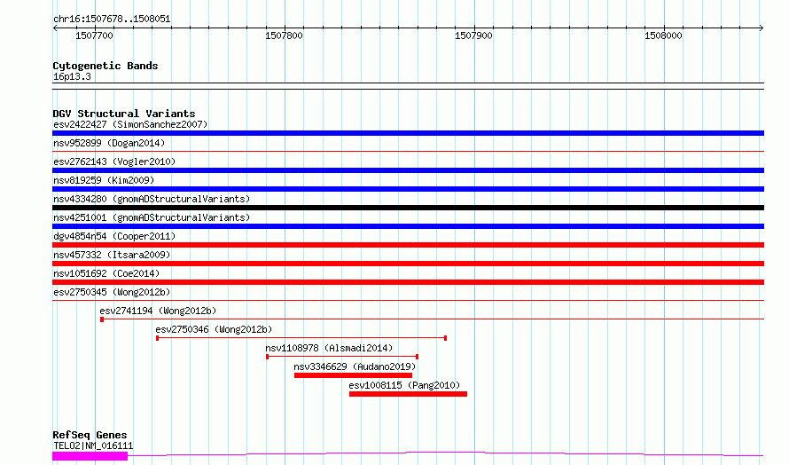The image size is (789, 465).
Task: Select the red bar under nsv3346629
Action: pyautogui.click(x=353, y=375)
